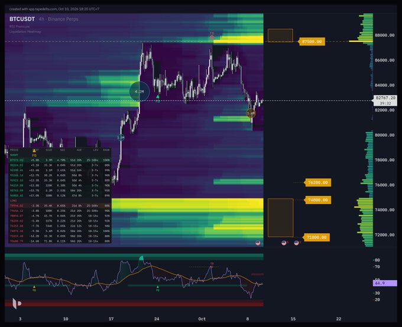Screen dimensions: 402x327
Task: Select the long row with -3.8% distance
Action: 60,211
